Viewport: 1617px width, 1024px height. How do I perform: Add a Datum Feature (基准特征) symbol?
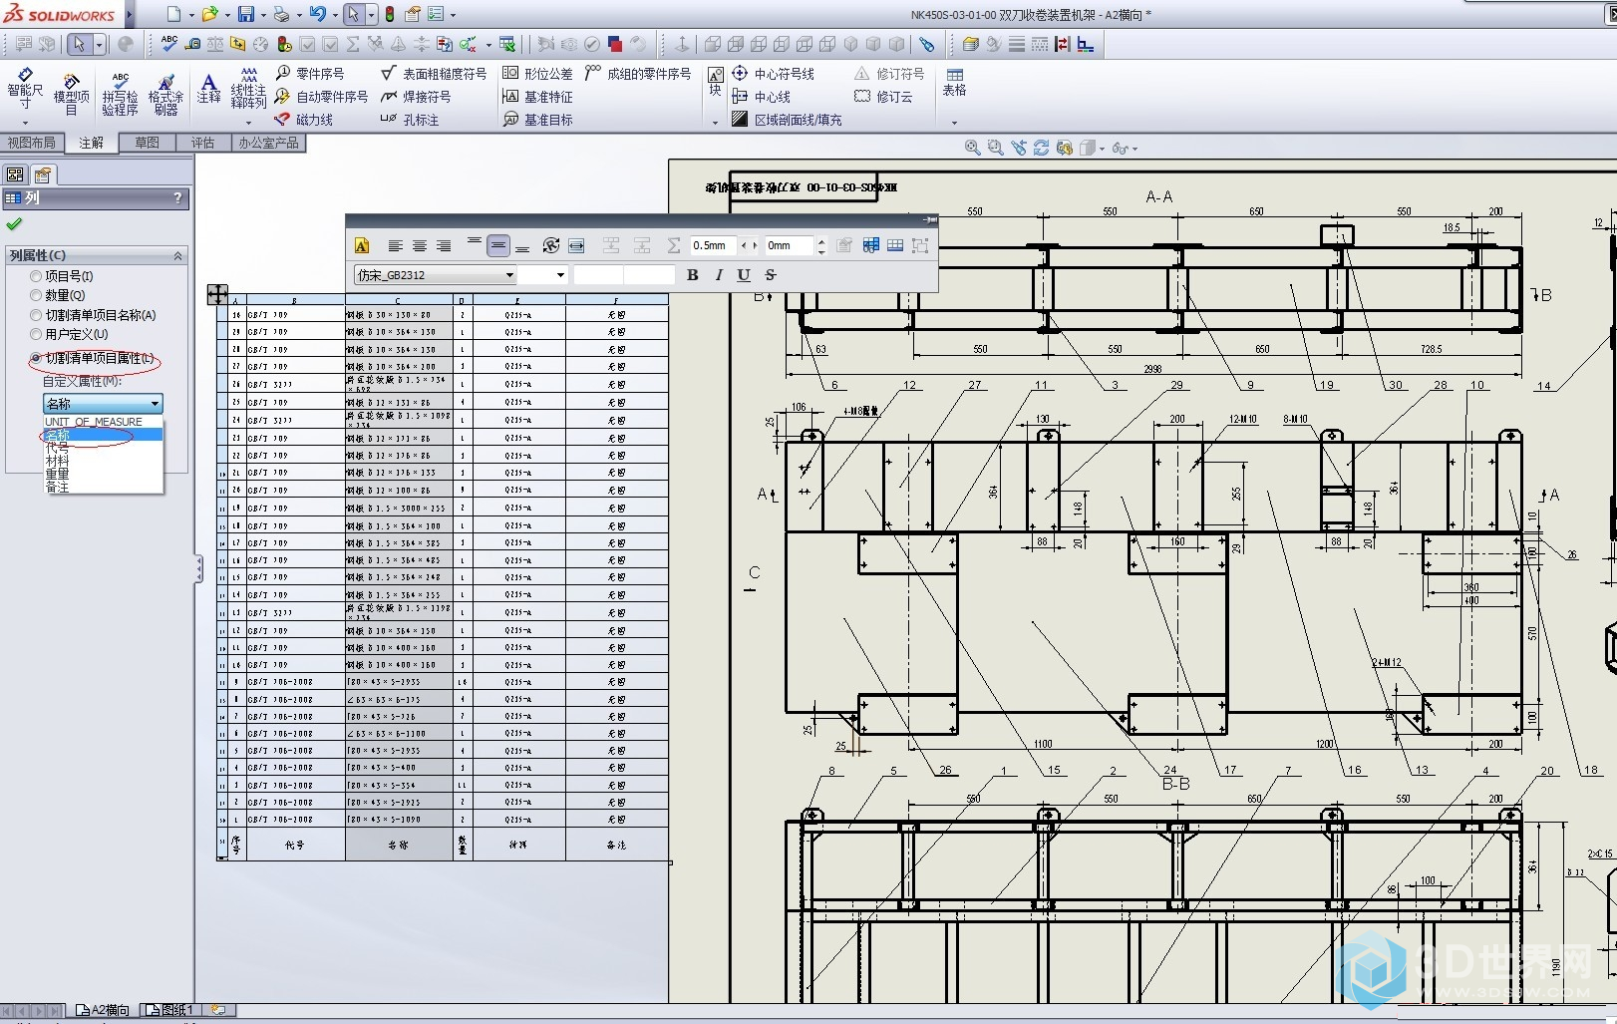coord(537,97)
